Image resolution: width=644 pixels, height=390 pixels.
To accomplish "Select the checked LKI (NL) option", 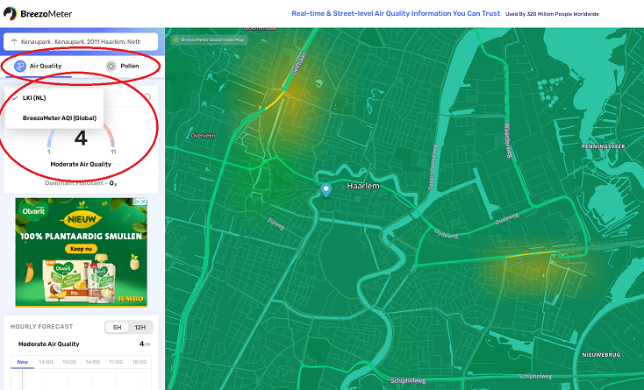I will pyautogui.click(x=33, y=97).
